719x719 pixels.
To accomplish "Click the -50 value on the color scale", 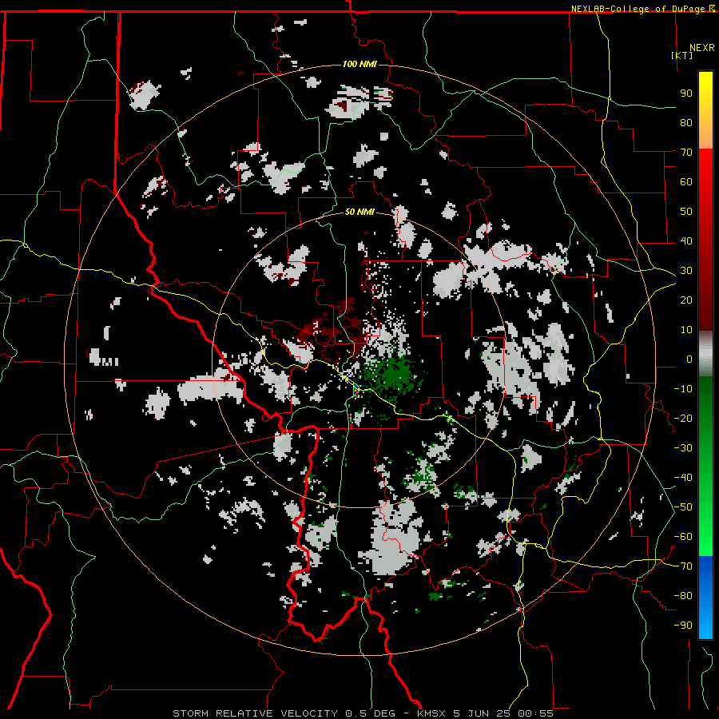I will click(x=683, y=507).
